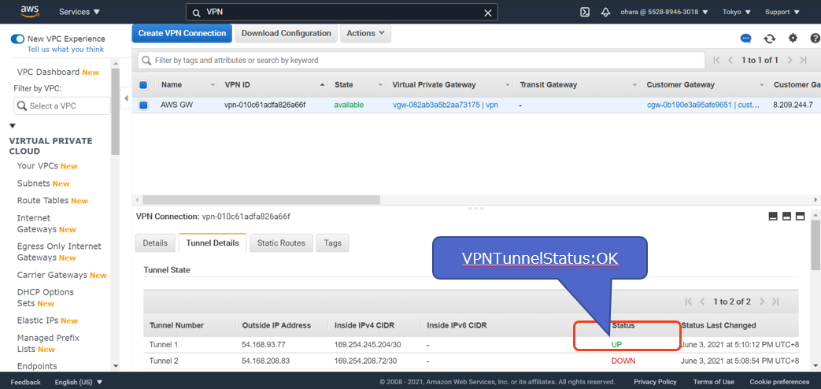
Task: Uncheck the AWS GW row checkbox
Action: click(143, 106)
